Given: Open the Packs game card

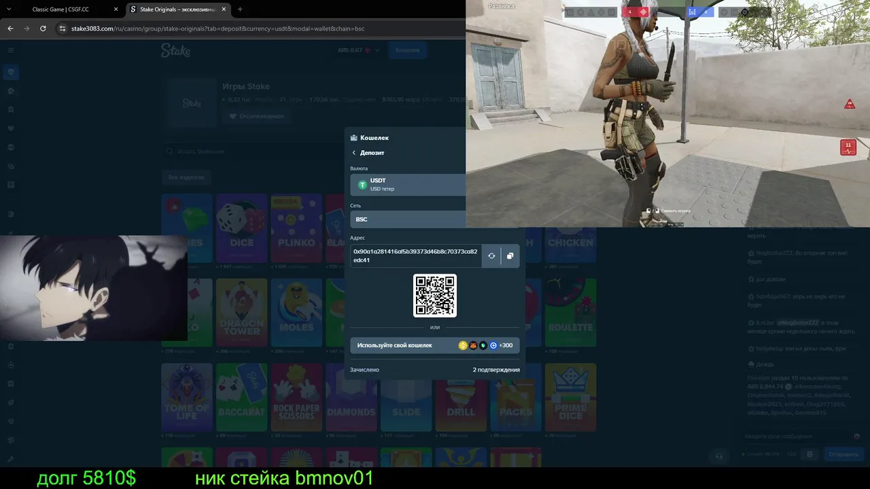Looking at the screenshot, I should point(516,397).
